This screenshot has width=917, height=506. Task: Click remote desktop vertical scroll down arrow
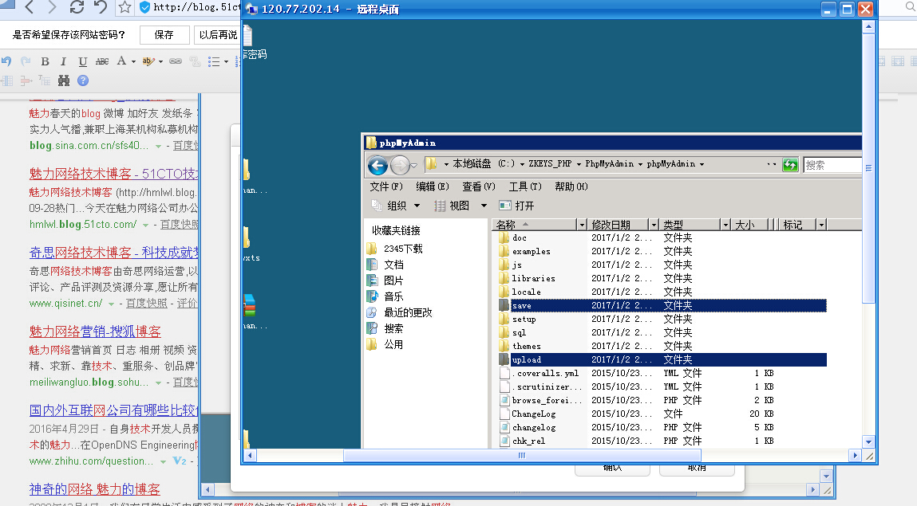(x=868, y=441)
